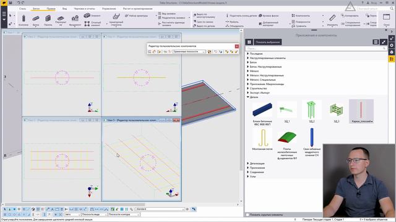Click the Кромка фаски chamfer tool
396x222 pixels.
tap(269, 15)
